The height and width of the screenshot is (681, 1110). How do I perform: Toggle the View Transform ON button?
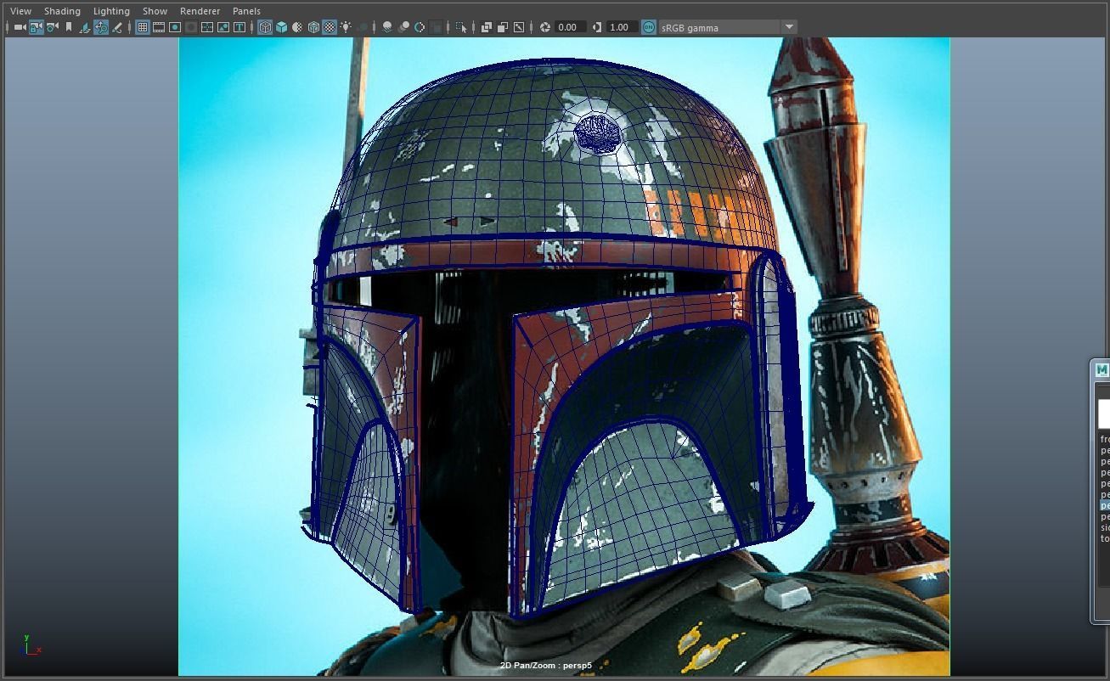649,27
